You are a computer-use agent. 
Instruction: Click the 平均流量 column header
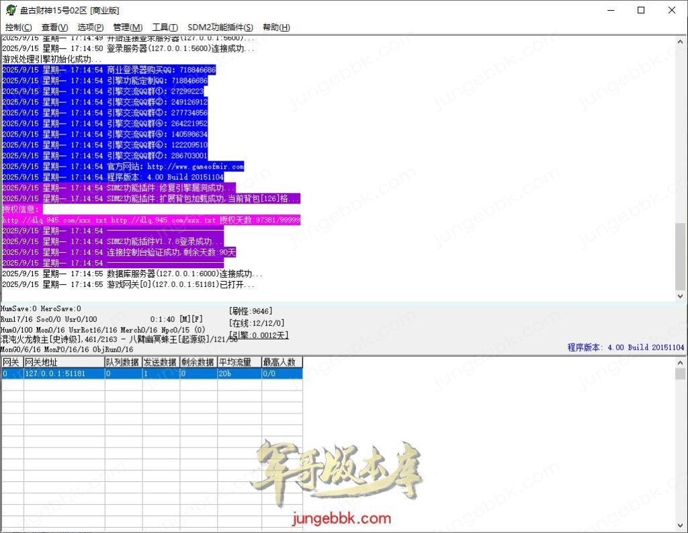(240, 362)
